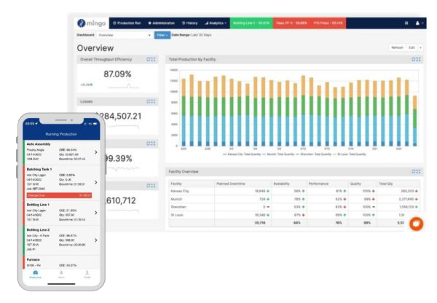
Task: Click the X icon in the navy header
Action: [406, 23]
